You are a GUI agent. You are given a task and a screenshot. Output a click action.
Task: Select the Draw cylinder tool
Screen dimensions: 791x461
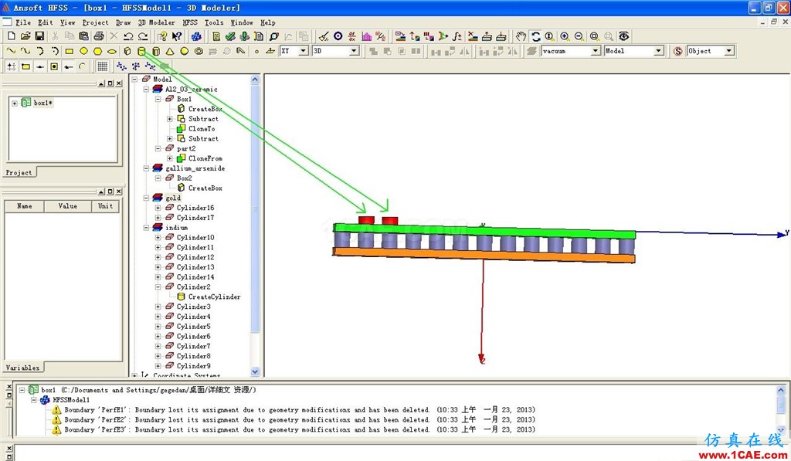coord(142,51)
